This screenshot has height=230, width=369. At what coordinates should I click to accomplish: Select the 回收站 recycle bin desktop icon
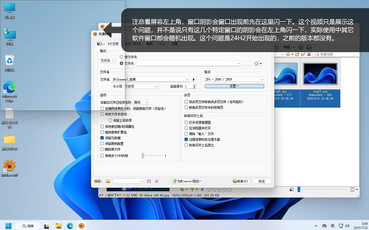(x=9, y=63)
